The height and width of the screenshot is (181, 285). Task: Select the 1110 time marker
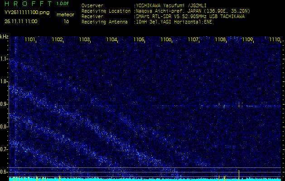coord(275,40)
